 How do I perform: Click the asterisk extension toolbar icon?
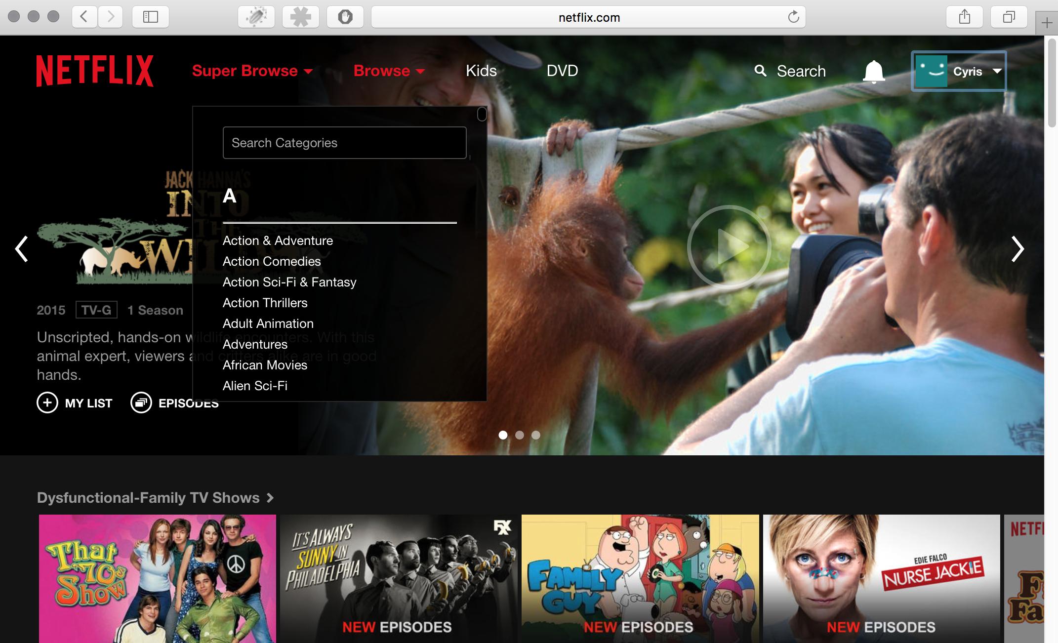click(301, 17)
